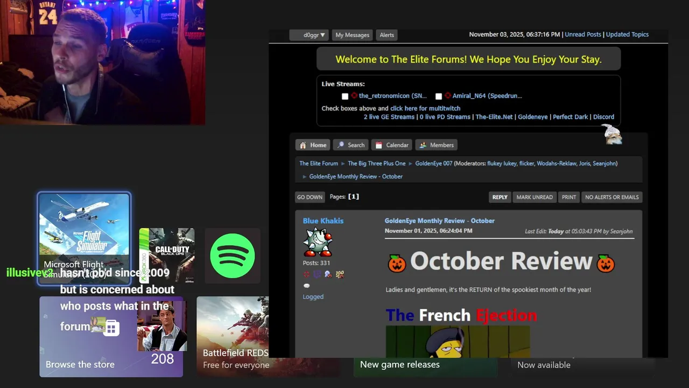Click the GO DOWN button
The height and width of the screenshot is (388, 689).
[x=310, y=197]
